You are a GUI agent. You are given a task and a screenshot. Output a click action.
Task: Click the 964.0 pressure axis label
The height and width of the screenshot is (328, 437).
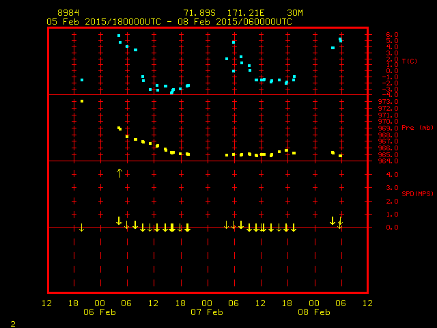(389, 161)
